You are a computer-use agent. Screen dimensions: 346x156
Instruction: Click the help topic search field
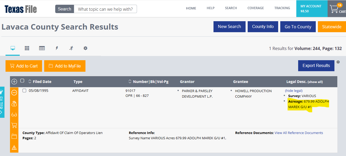(x=105, y=9)
